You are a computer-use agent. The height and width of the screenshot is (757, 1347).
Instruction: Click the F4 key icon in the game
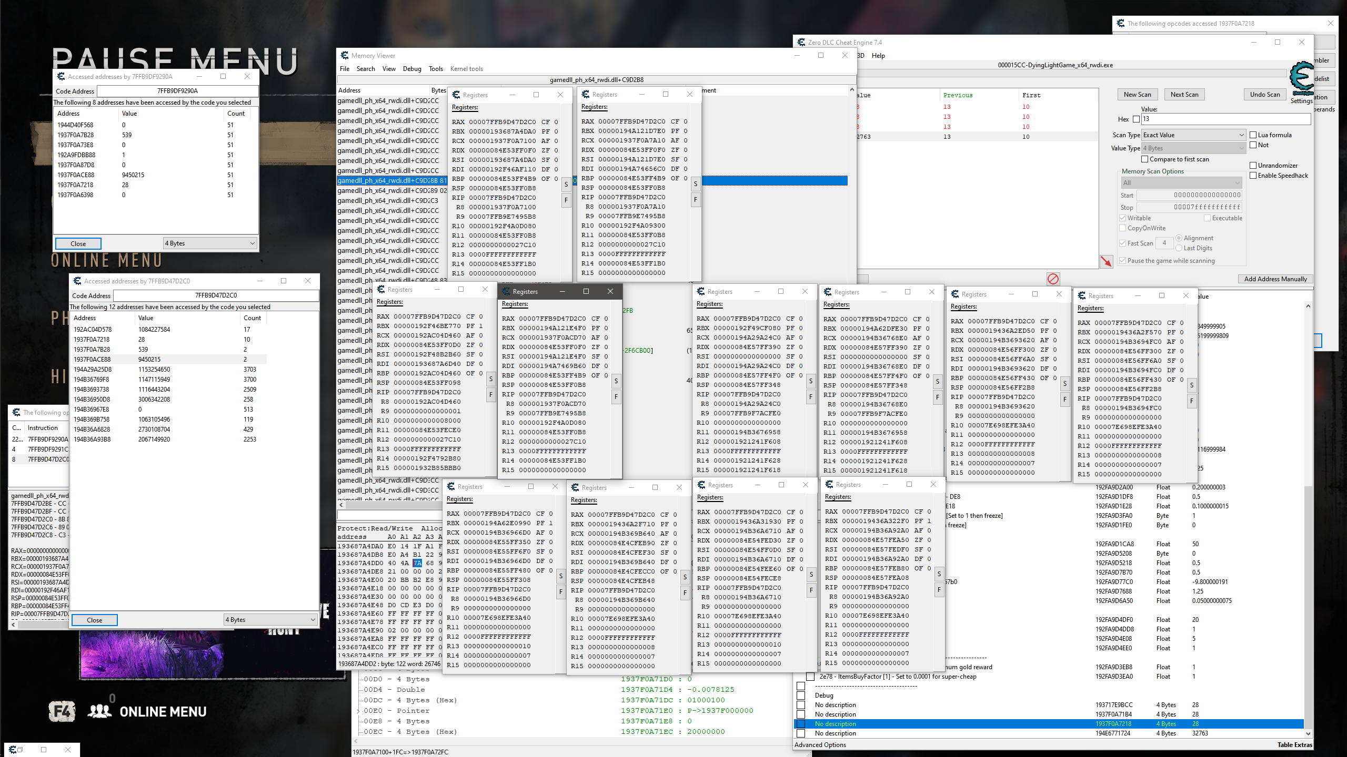tap(61, 711)
